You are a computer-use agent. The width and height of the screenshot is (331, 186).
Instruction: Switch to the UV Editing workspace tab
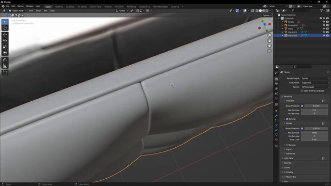coord(82,7)
